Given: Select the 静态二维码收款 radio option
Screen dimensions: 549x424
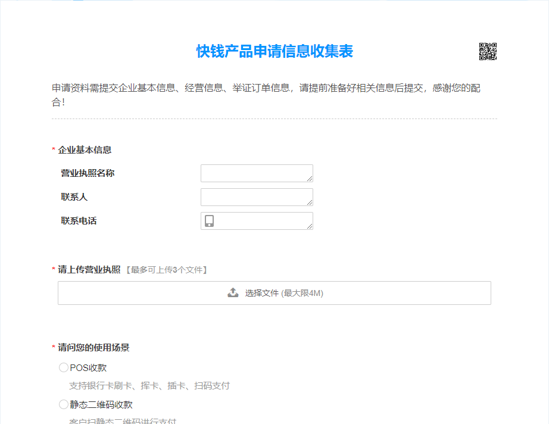Looking at the screenshot, I should 63,404.
